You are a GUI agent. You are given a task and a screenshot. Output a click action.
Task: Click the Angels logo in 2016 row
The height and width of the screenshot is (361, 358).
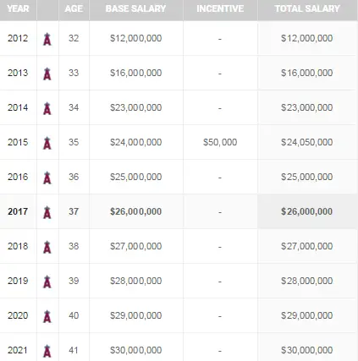click(47, 178)
